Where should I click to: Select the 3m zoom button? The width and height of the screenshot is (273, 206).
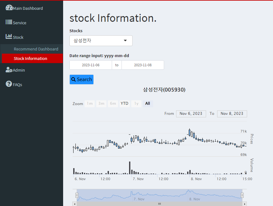coord(101,103)
